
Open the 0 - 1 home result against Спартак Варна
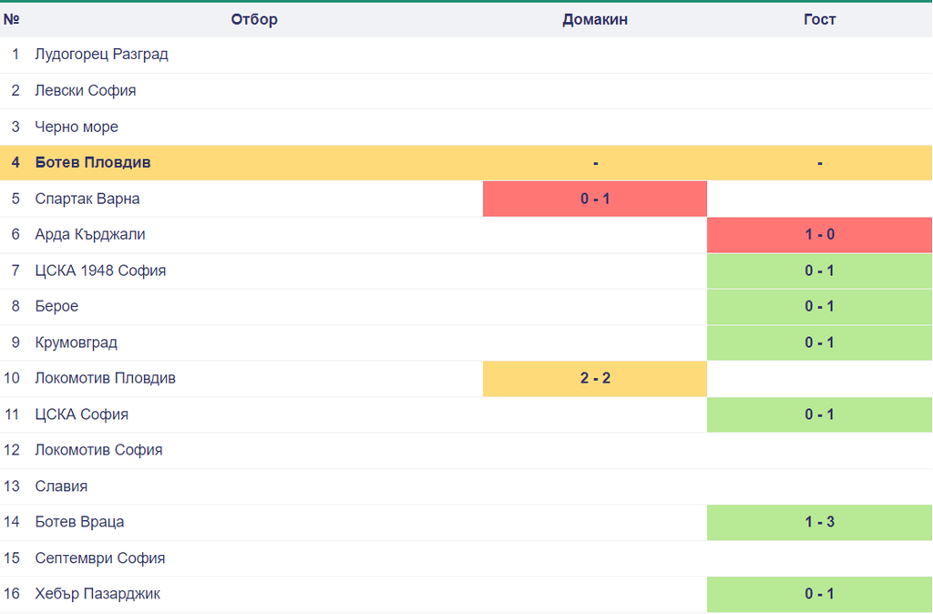[x=595, y=199]
